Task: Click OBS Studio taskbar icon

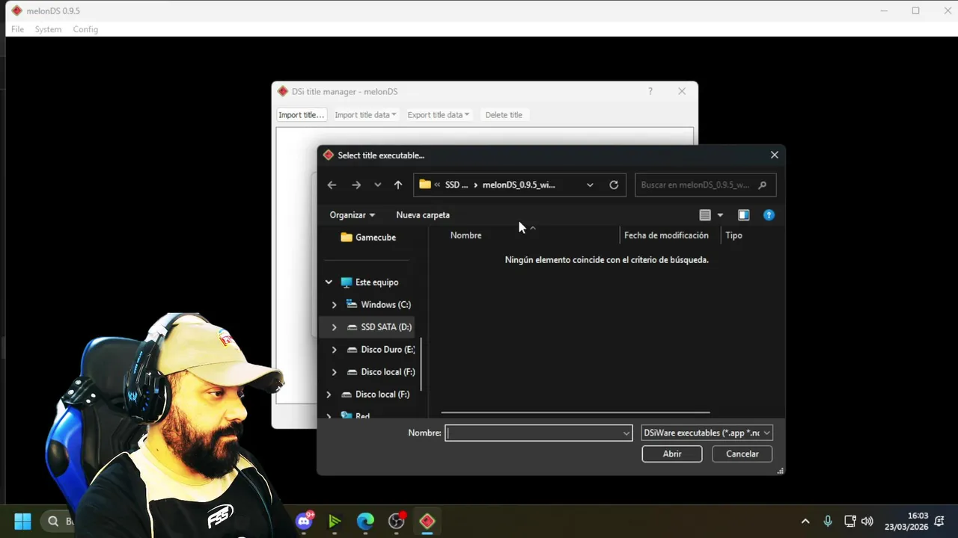Action: point(396,521)
